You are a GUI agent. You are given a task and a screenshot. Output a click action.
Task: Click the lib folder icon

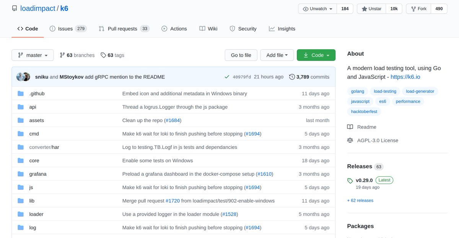(x=21, y=201)
